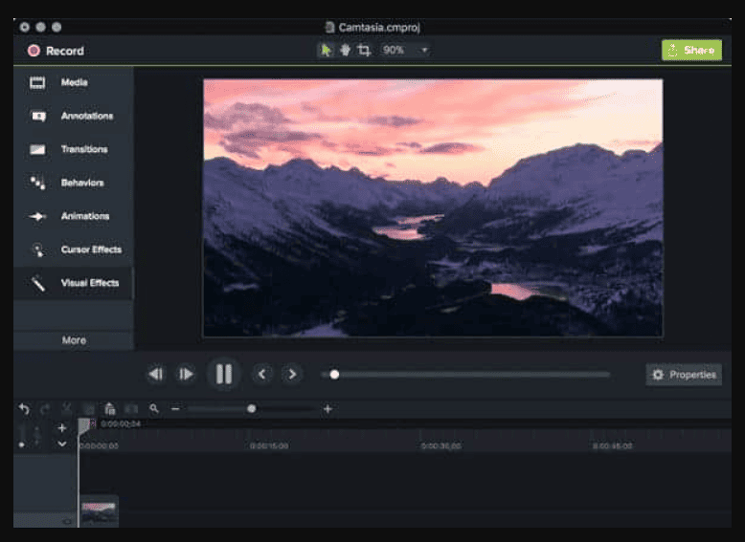This screenshot has width=745, height=542.
Task: Open the Properties panel
Action: 684,375
